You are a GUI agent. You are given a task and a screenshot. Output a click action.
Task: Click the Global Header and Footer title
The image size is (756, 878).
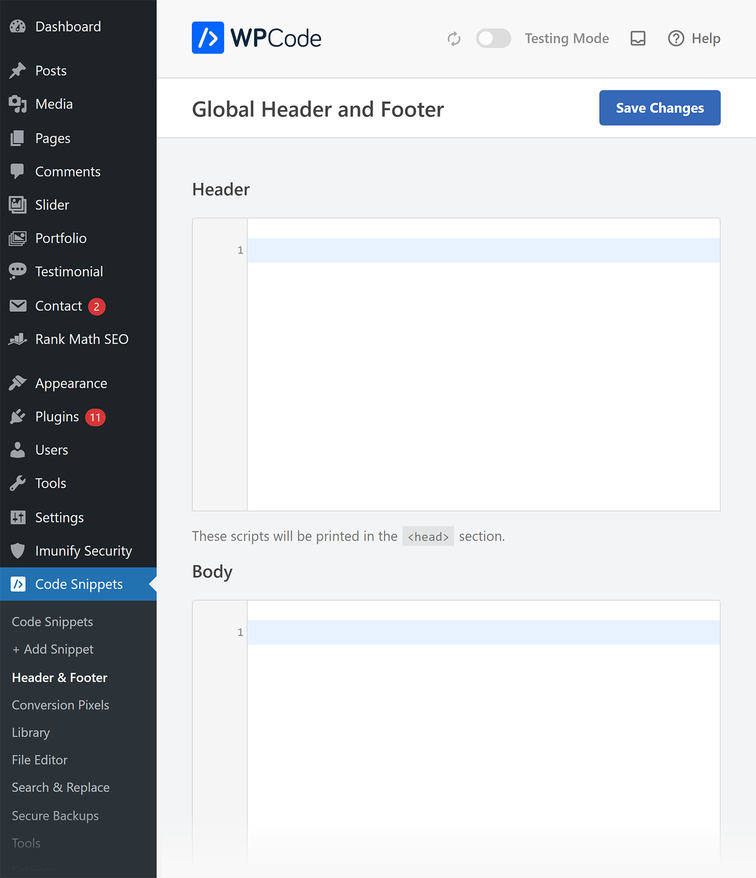(x=318, y=109)
